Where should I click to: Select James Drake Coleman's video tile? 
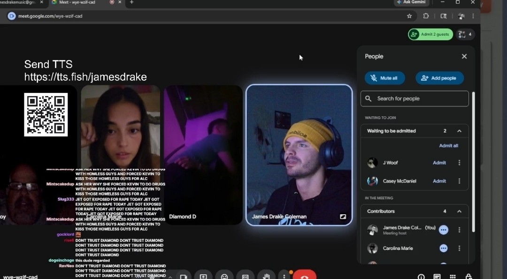click(x=299, y=155)
